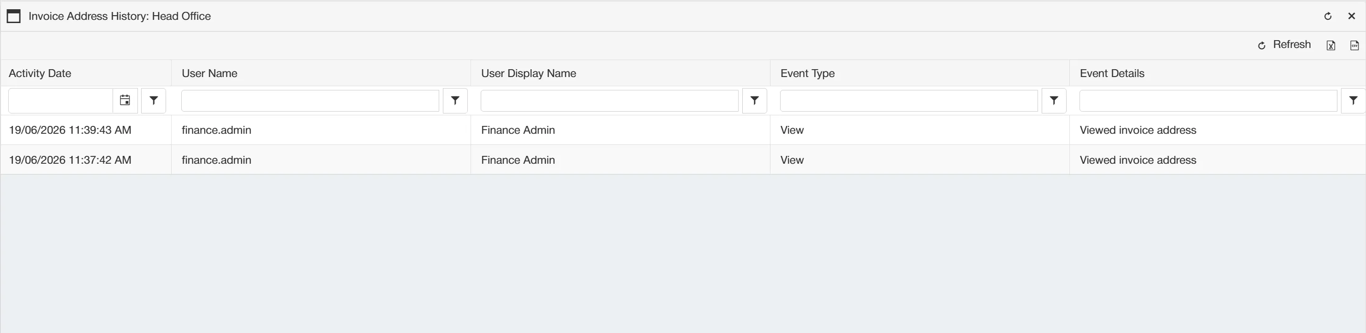Click the window panel icon beside the title
The width and height of the screenshot is (1366, 333).
click(x=14, y=17)
